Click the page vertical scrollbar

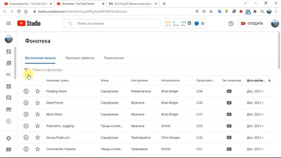pos(279,50)
